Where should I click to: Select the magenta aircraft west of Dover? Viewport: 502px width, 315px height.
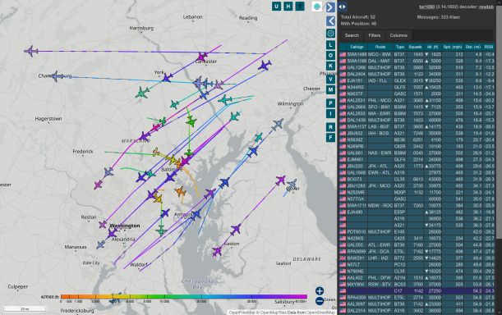click(280, 180)
